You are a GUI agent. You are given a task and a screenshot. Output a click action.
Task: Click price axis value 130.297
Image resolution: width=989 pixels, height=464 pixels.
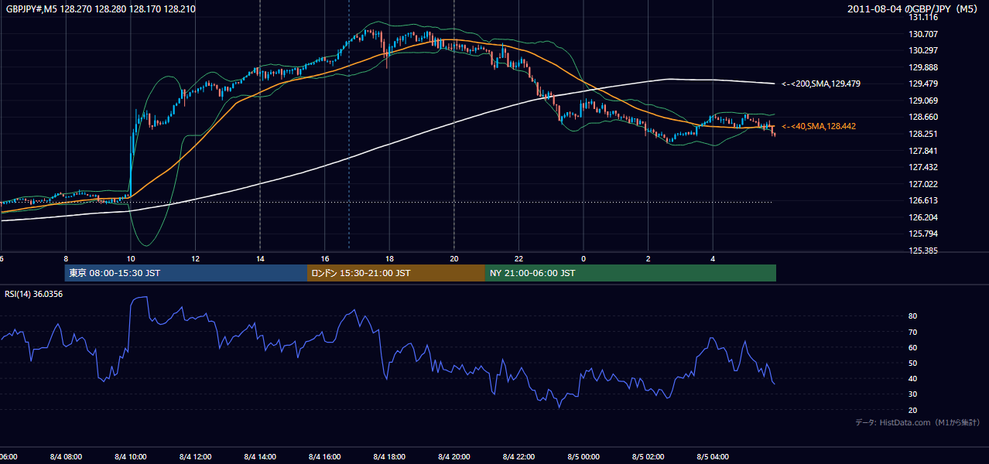pos(923,50)
